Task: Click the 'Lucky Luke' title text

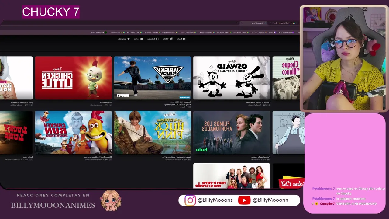Action: click(28, 157)
